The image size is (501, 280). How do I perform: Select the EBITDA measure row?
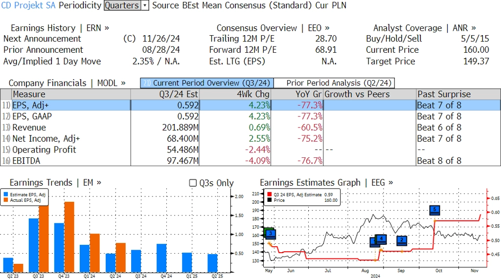pos(250,161)
